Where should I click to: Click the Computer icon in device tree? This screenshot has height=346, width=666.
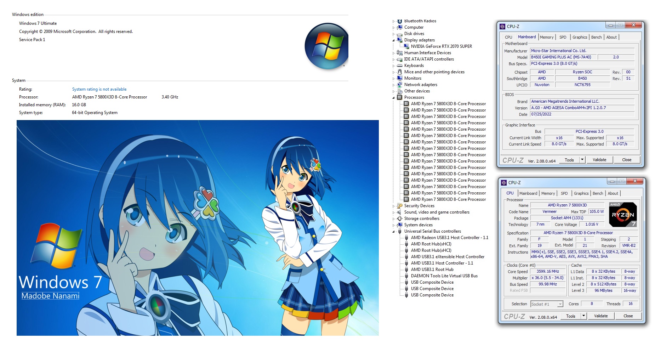(x=400, y=27)
